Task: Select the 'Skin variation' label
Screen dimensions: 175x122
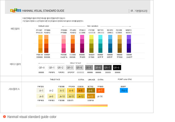Action: [93, 26]
